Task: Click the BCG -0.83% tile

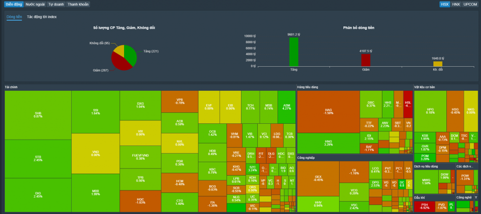Action: [212, 188]
